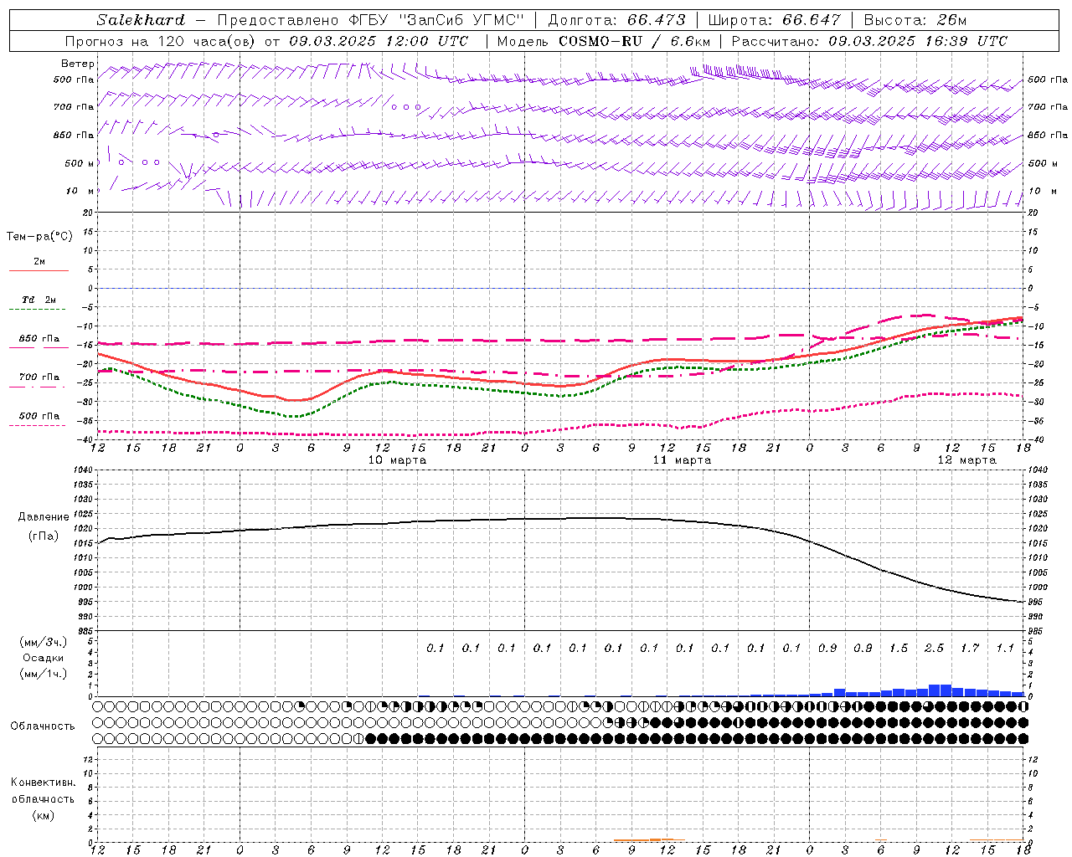The height and width of the screenshot is (857, 1072).
Task: Click the '(мм/1ч.)' precipitation unit label
Action: click(44, 674)
